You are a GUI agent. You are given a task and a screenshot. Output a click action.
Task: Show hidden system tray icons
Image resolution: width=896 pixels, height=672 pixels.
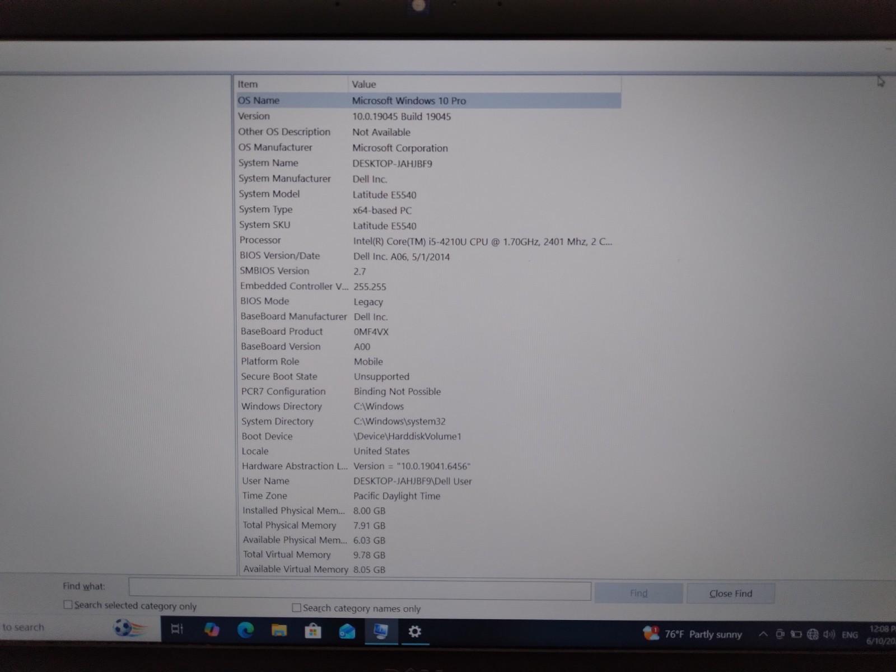click(x=763, y=634)
